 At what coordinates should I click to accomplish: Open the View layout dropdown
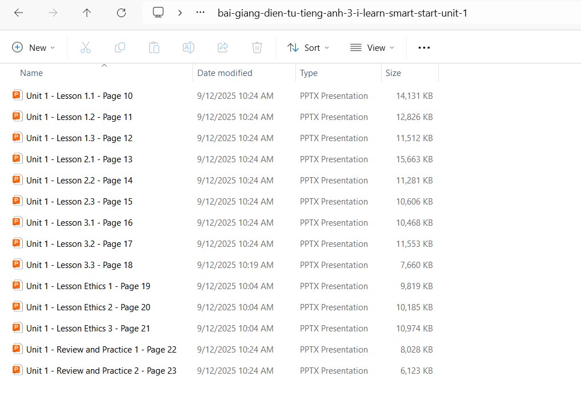(x=372, y=47)
